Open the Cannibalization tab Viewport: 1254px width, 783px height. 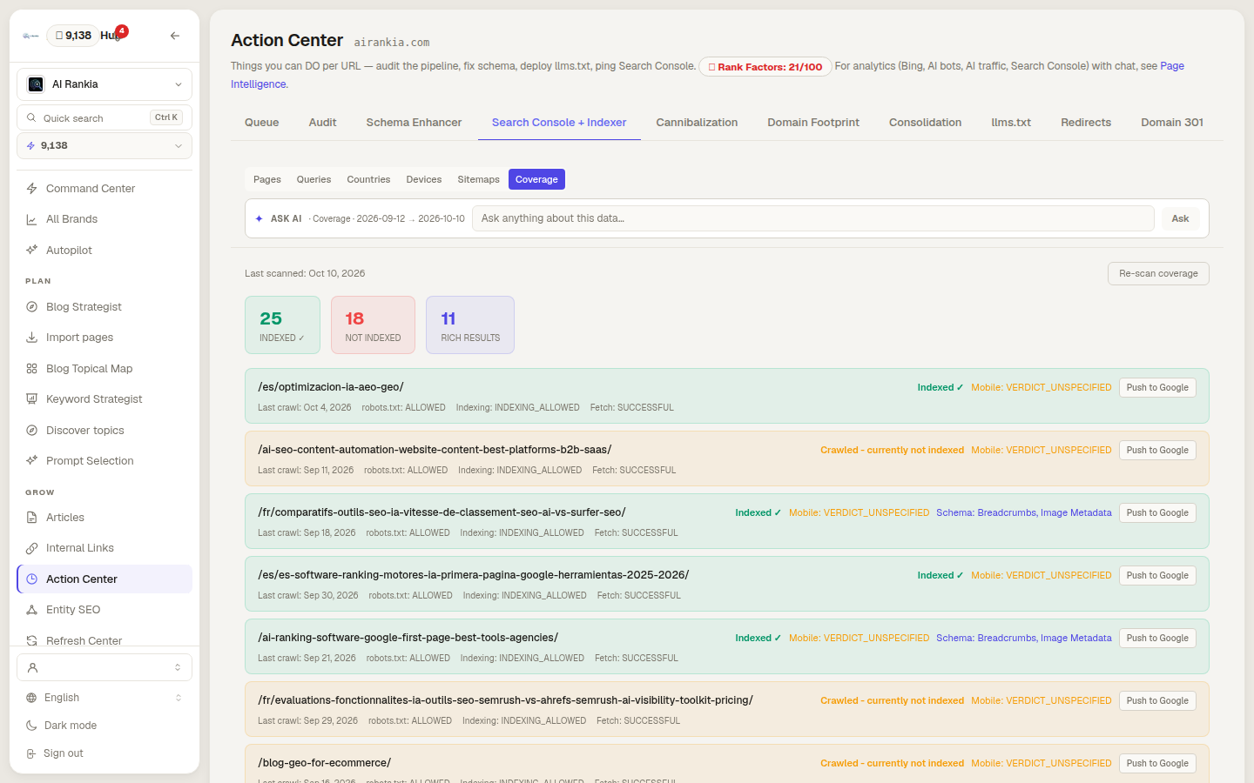pos(697,123)
